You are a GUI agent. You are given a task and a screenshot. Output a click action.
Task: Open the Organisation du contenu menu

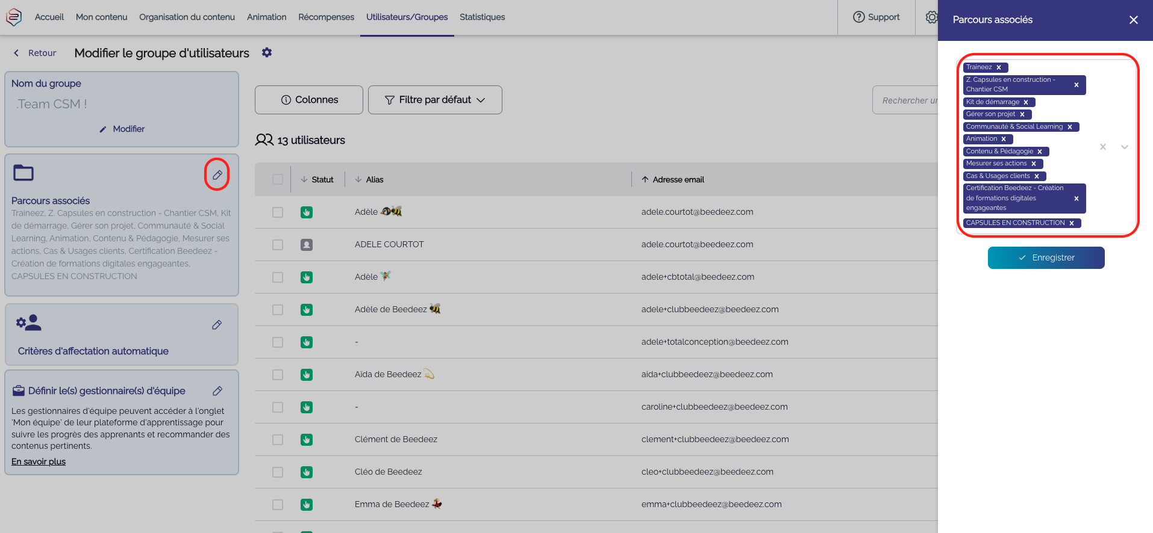pyautogui.click(x=187, y=17)
